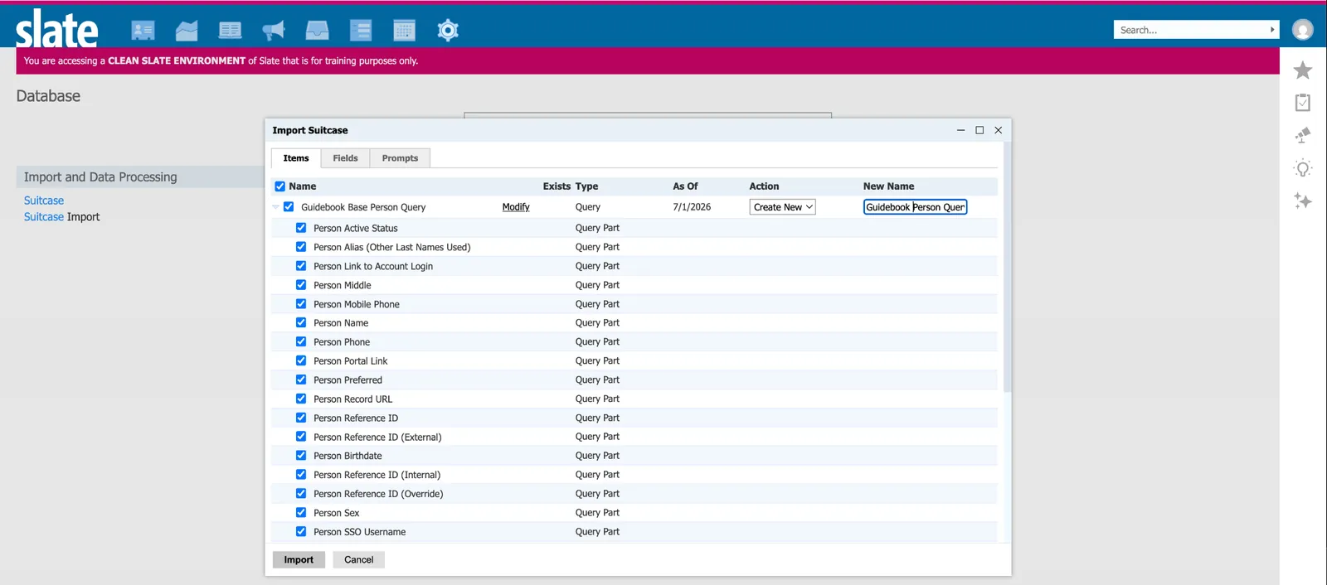
Task: Click the Cancel button
Action: point(358,560)
